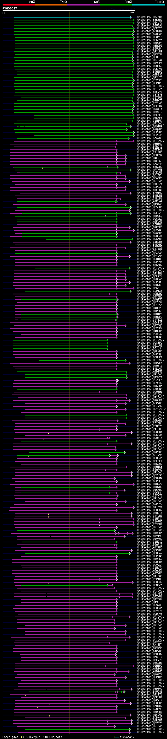This screenshot has width=167, height=739.
Task: Click the cyan ~100% identity legend segment
Action: click(148, 5)
